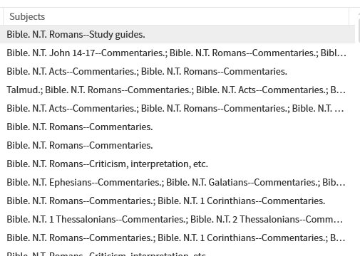Select the Ephesians and Galatians Commentaries row
The image size is (360, 256).
pos(178,182)
